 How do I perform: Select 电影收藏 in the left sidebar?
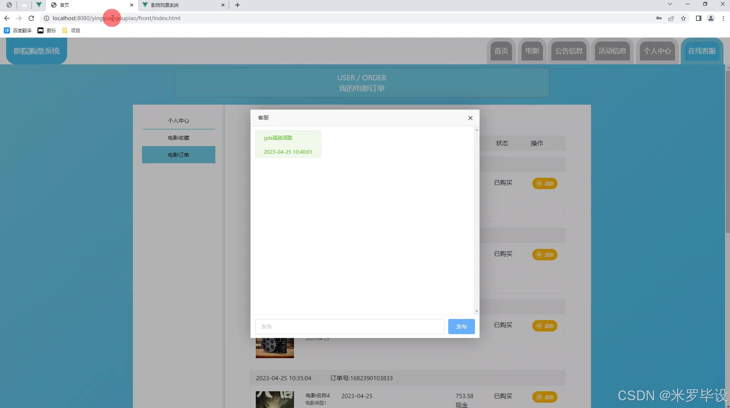pyautogui.click(x=178, y=138)
